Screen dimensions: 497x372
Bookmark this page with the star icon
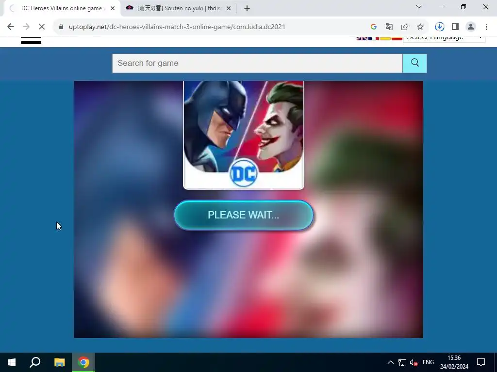pyautogui.click(x=420, y=27)
